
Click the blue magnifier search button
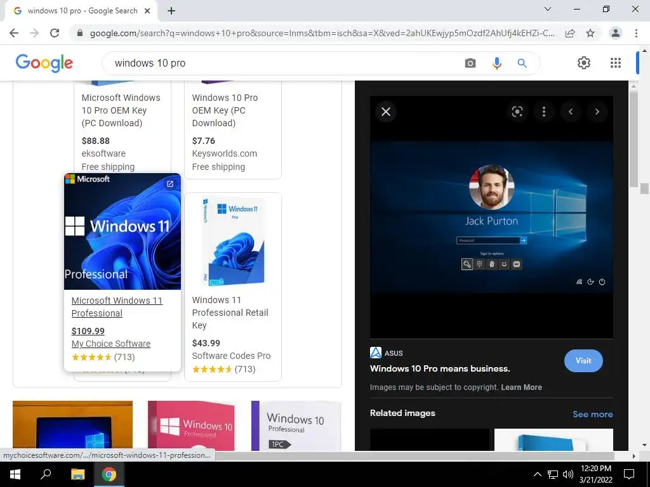pyautogui.click(x=522, y=63)
